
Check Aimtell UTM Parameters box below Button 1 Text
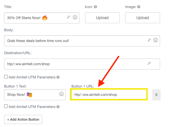pos(6,106)
